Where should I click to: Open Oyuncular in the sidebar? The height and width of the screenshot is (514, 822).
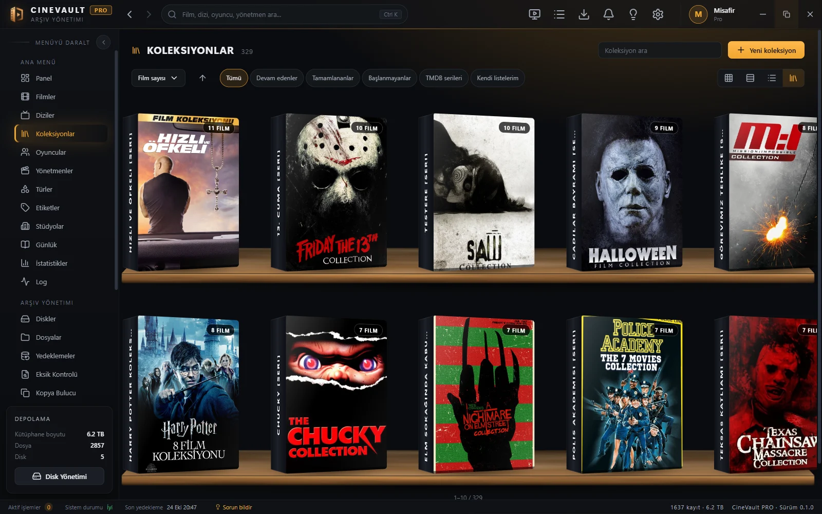click(61, 152)
